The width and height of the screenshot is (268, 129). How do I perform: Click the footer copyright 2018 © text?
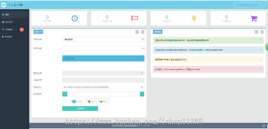point(125,126)
